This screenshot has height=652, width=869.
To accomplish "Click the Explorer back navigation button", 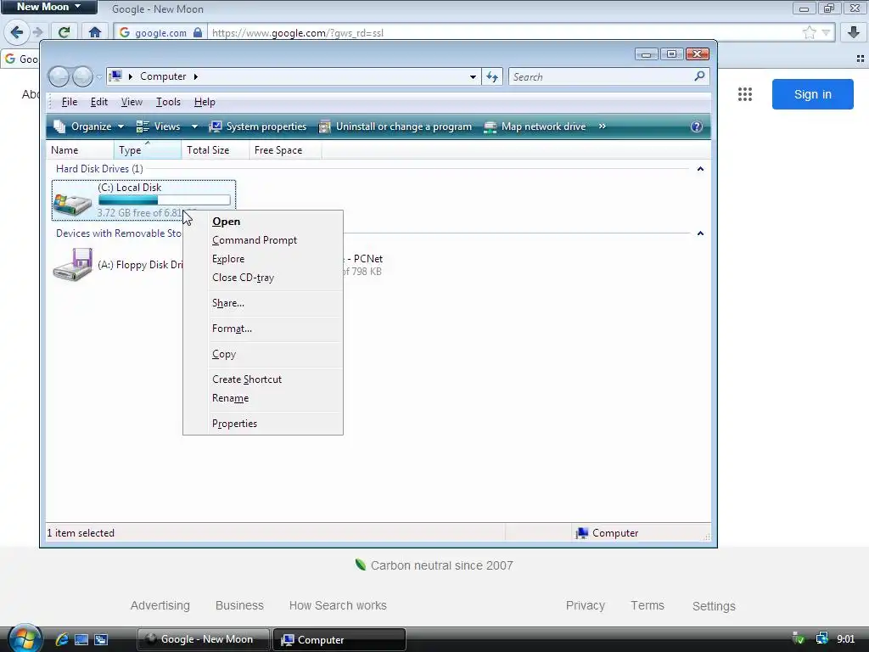I will tap(59, 76).
